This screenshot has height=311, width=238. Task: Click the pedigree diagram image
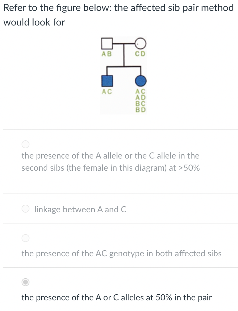[123, 74]
